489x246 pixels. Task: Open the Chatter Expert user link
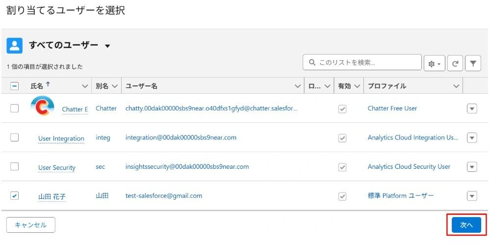[75, 109]
